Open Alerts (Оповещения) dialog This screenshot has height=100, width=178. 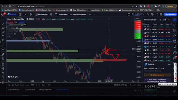pyautogui.click(x=61, y=14)
